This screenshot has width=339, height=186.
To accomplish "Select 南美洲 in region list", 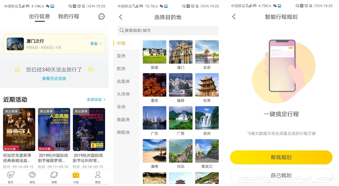I will point(123,120).
